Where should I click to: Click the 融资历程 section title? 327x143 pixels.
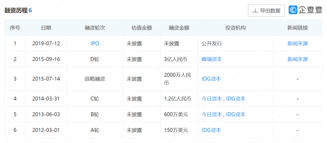click(x=16, y=10)
